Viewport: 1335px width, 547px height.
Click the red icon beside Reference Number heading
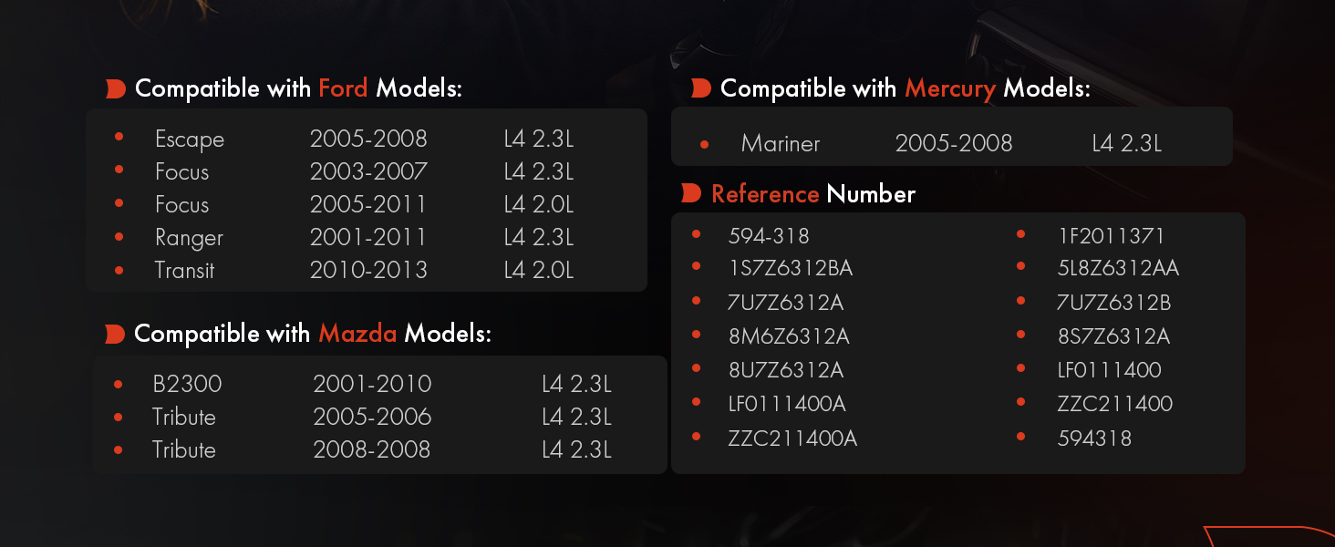(x=691, y=193)
